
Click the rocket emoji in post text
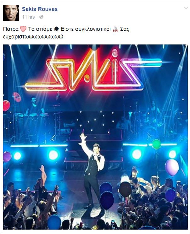115,29
